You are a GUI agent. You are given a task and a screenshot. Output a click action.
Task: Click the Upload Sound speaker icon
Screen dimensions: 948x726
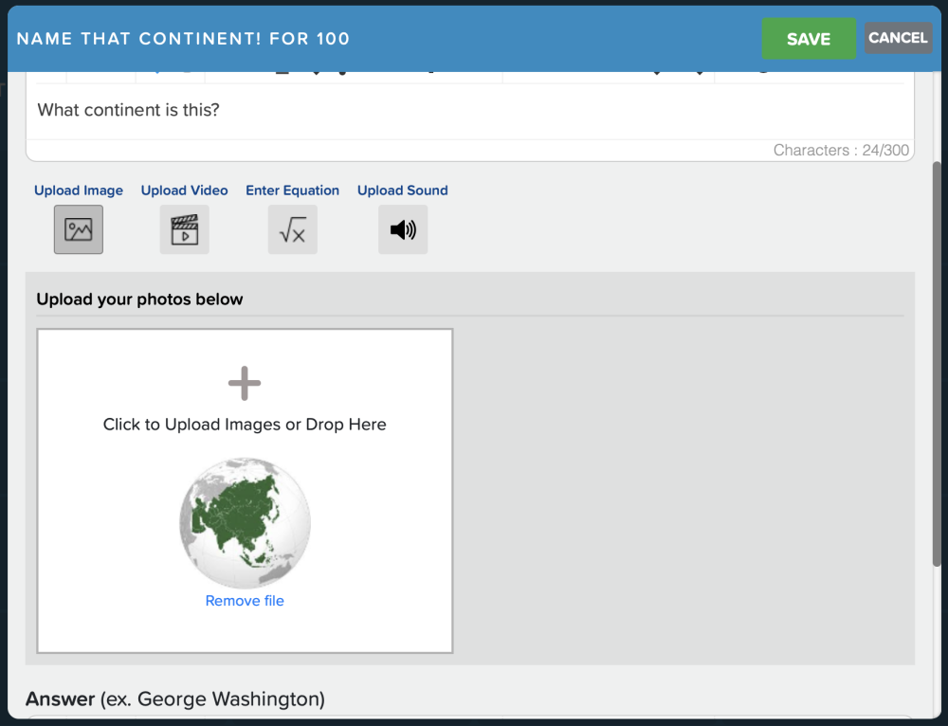click(x=402, y=229)
